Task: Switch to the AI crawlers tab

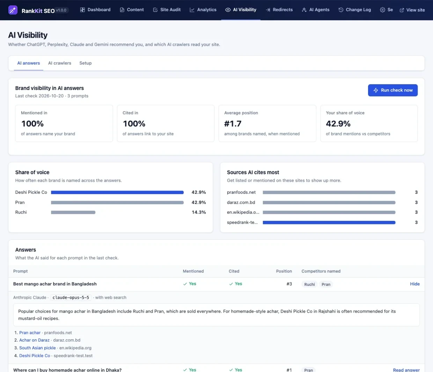Action: (x=60, y=63)
